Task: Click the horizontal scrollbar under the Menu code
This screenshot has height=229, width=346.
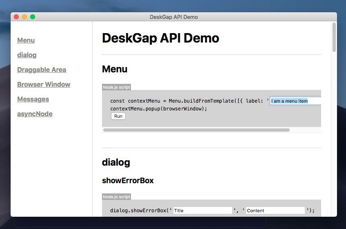Action: click(196, 130)
